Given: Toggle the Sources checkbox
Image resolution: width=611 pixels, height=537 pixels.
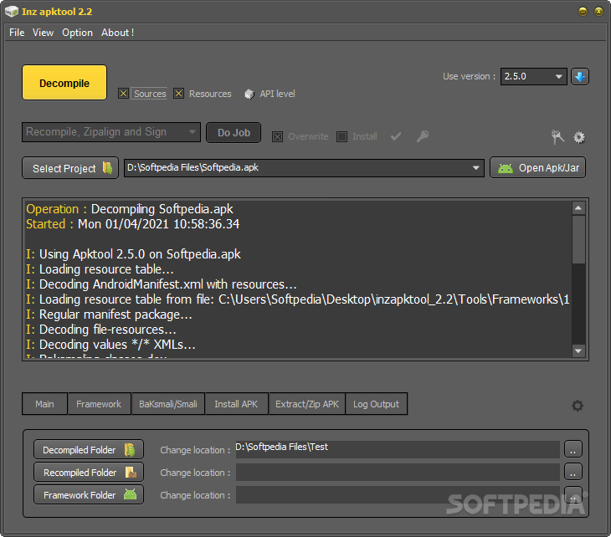Looking at the screenshot, I should [124, 94].
